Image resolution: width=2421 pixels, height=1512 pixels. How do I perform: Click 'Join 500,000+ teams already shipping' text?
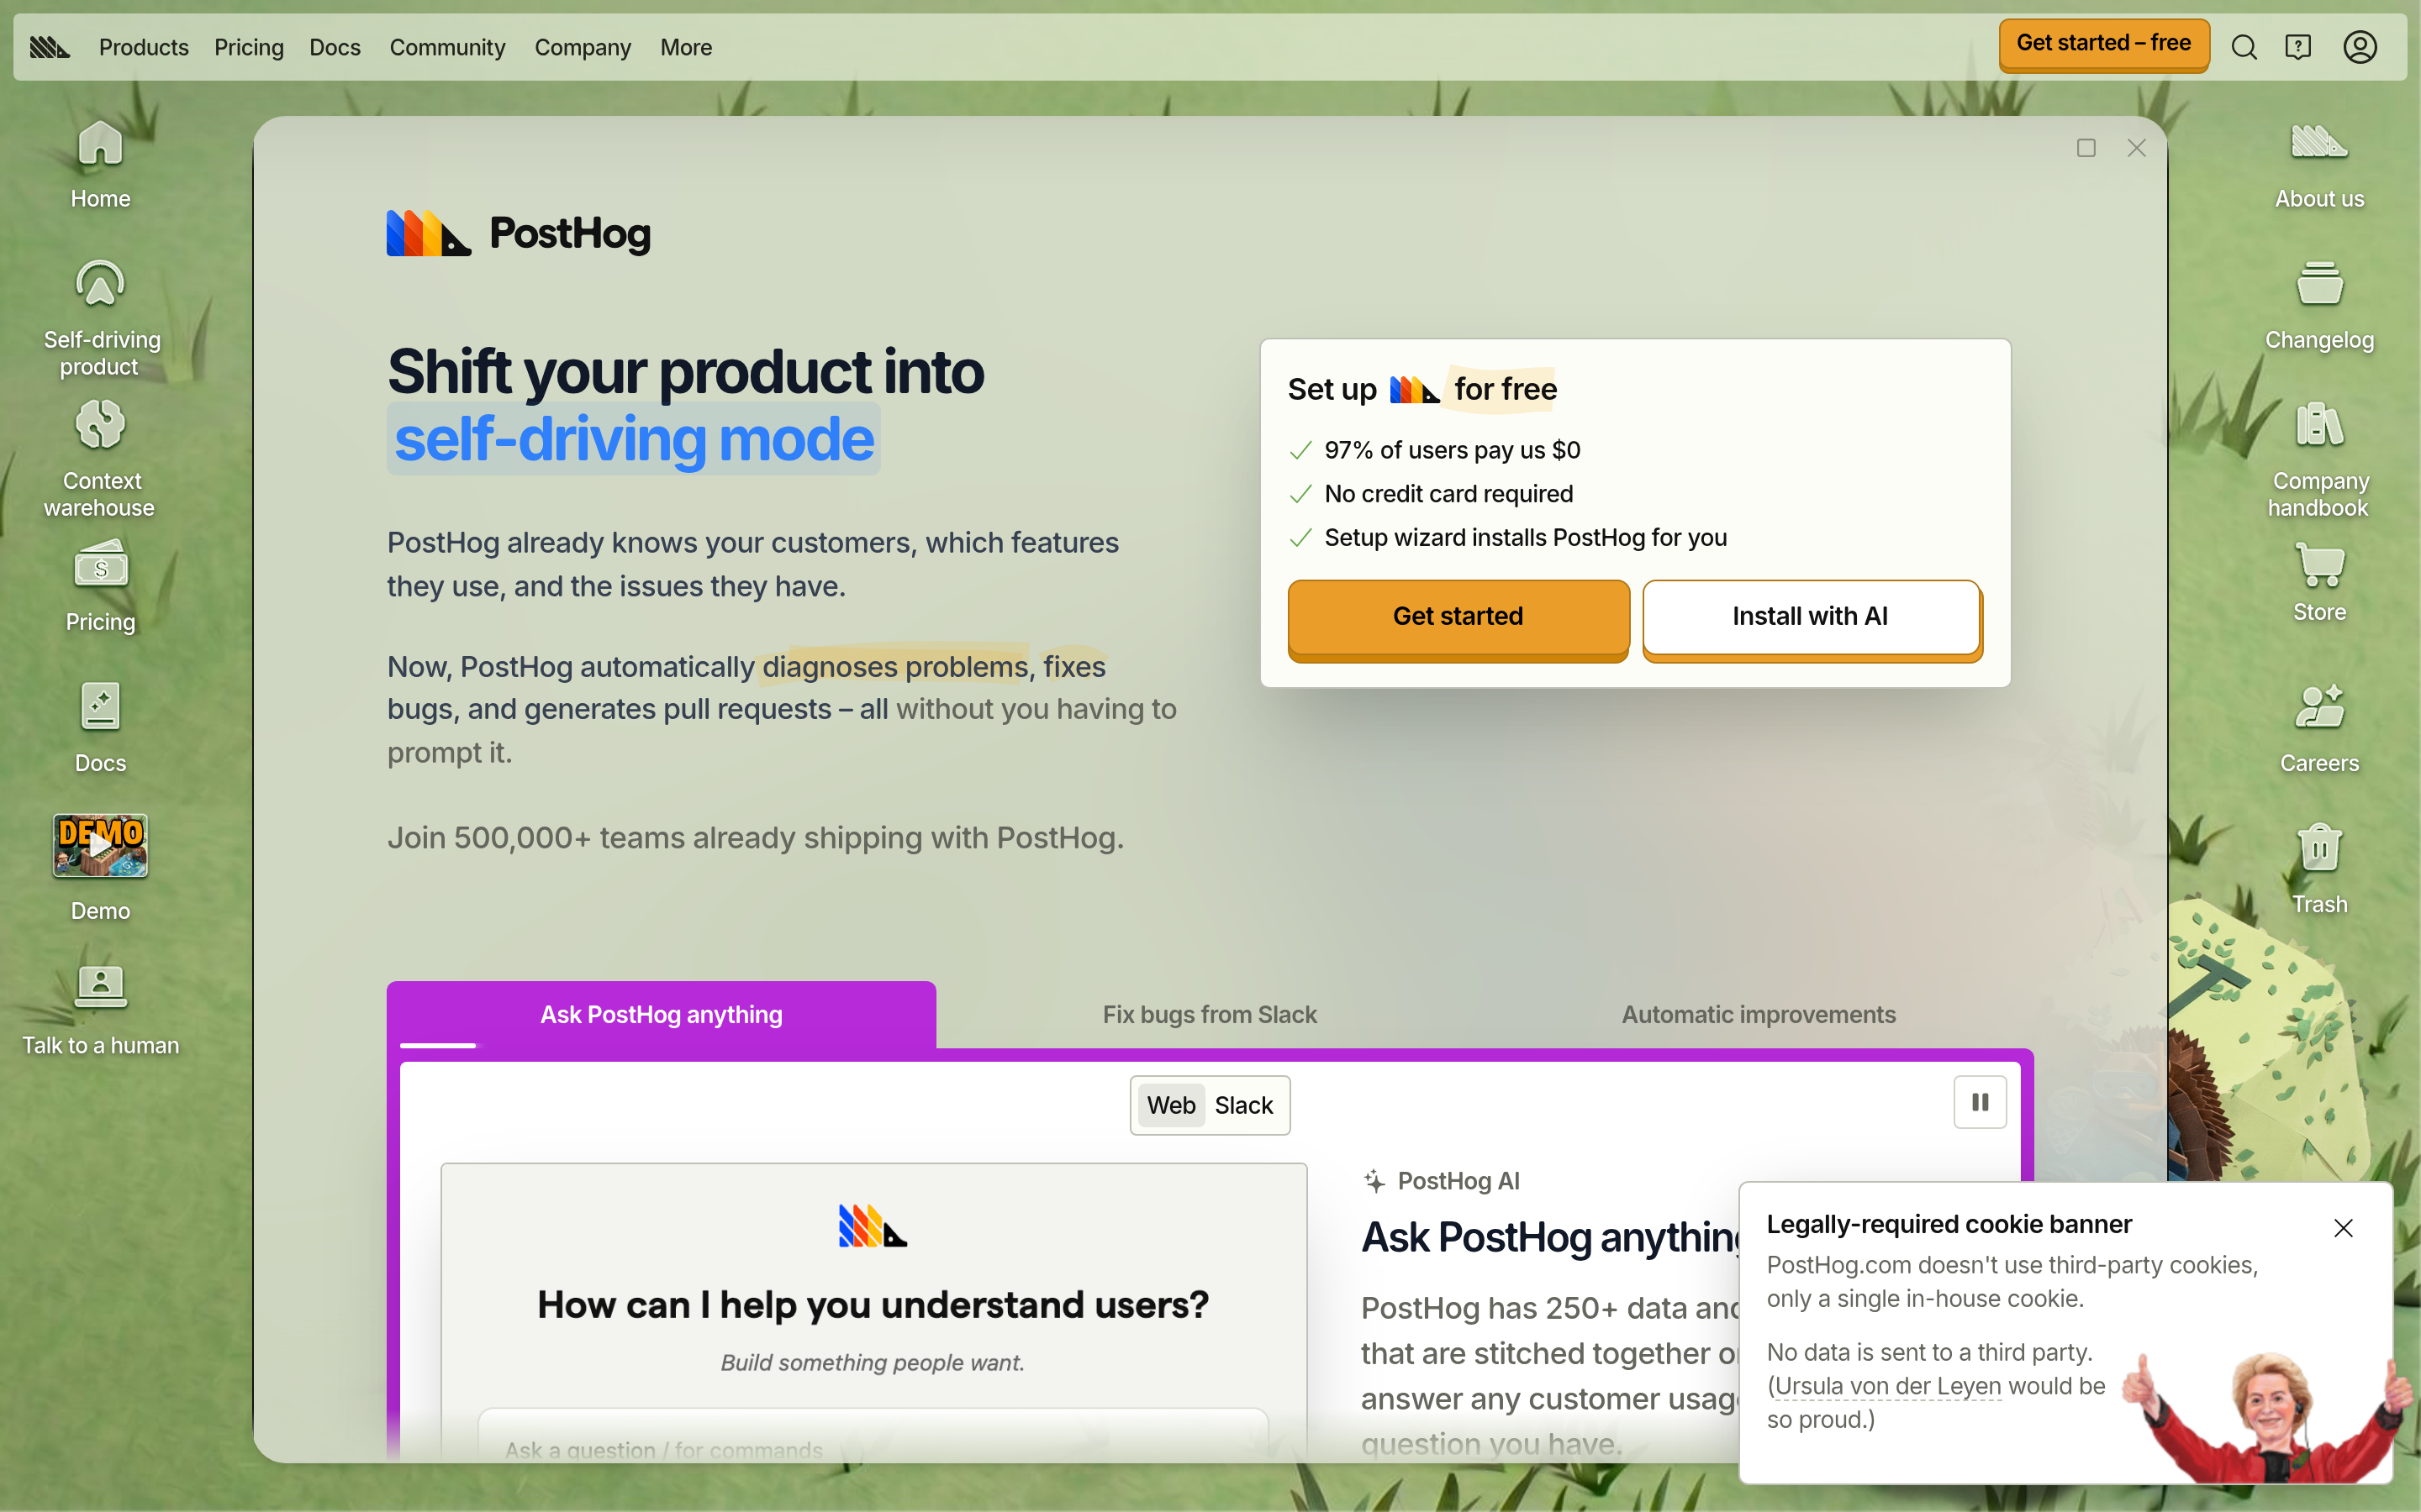click(x=756, y=838)
